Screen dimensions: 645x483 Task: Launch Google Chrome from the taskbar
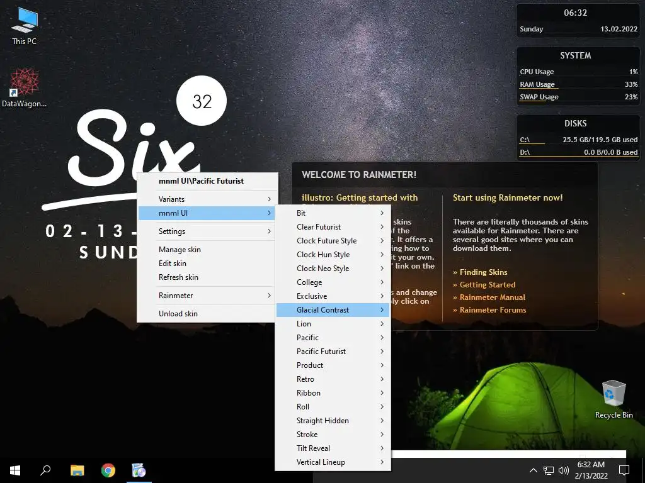108,470
